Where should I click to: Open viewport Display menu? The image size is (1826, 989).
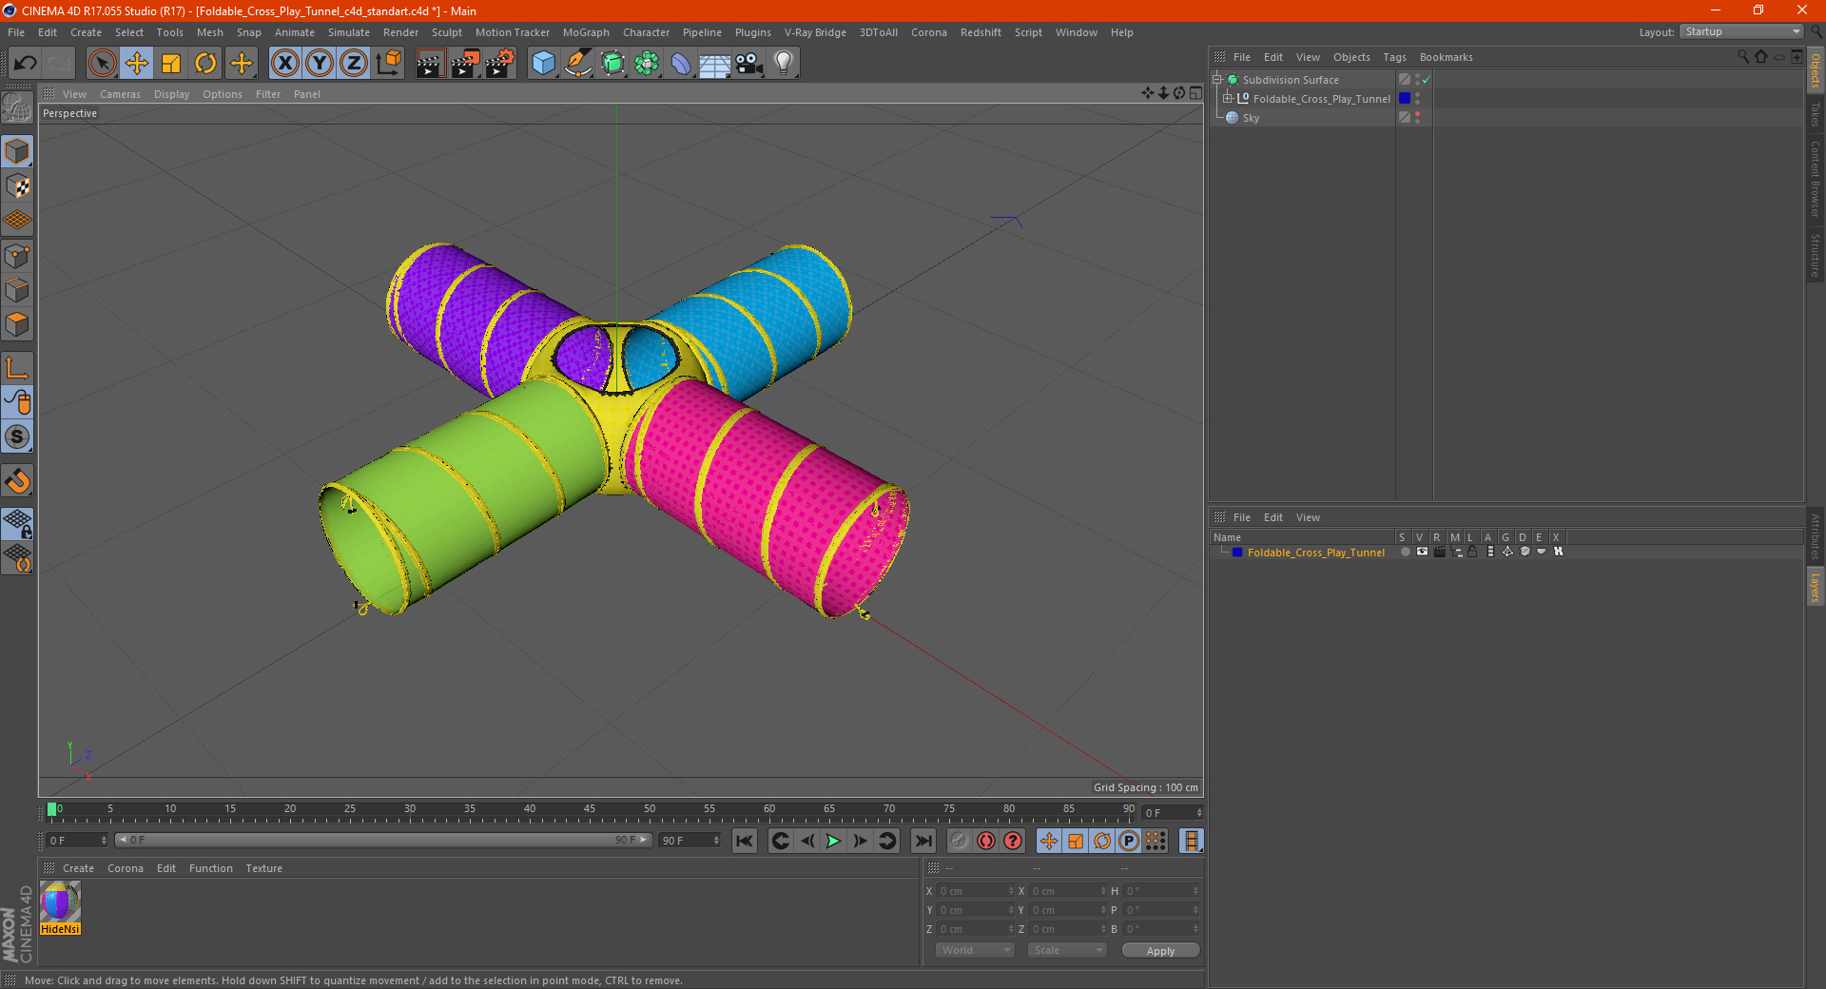pos(171,94)
